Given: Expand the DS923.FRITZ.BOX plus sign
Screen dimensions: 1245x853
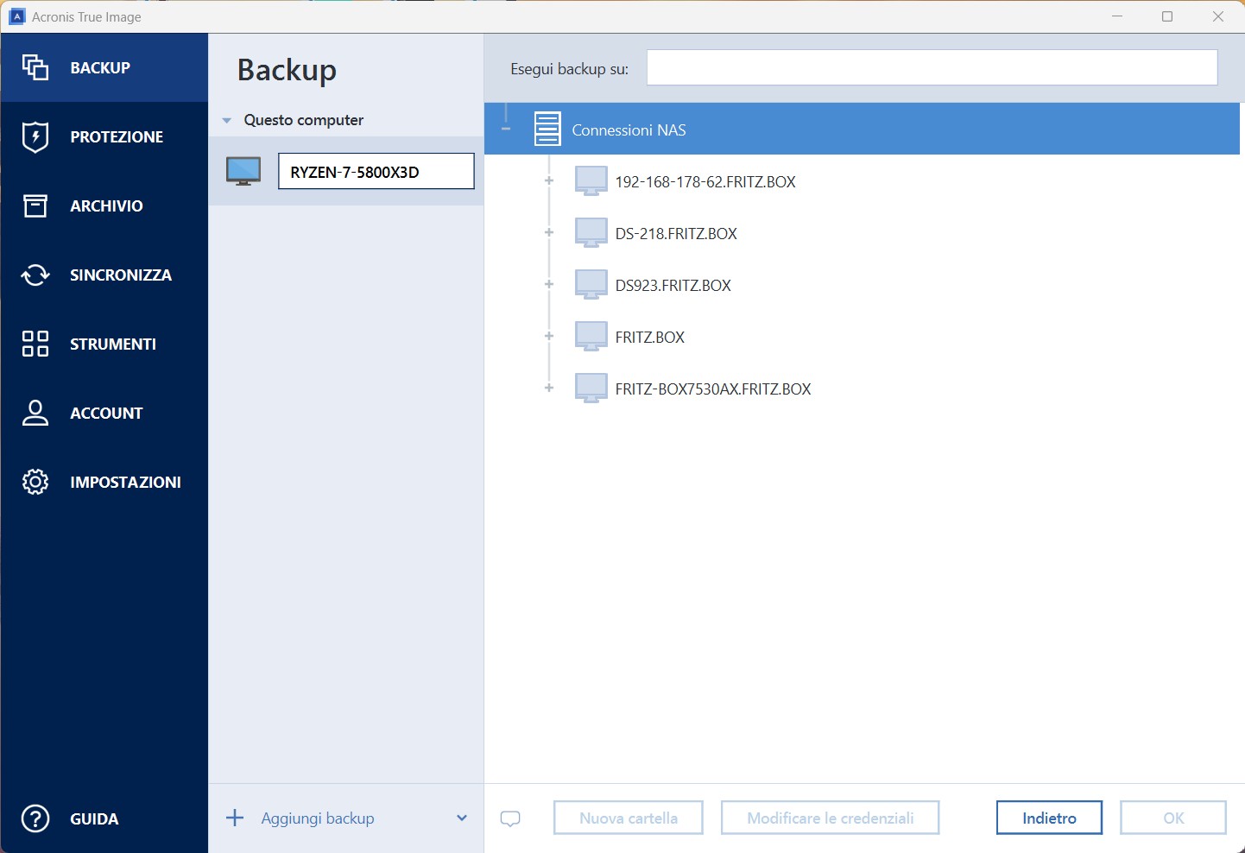Looking at the screenshot, I should 549,285.
